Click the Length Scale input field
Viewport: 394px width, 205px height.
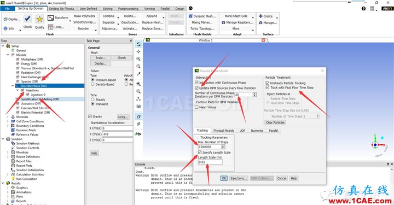pos(210,162)
